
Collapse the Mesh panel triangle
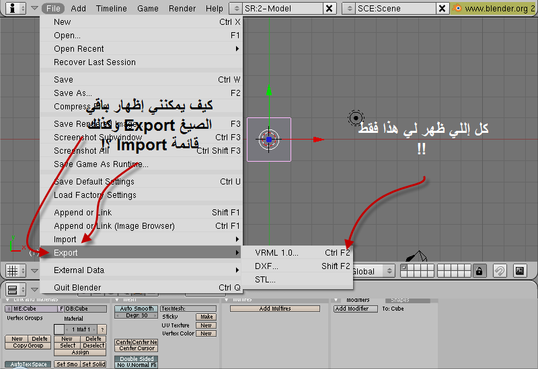(117, 300)
